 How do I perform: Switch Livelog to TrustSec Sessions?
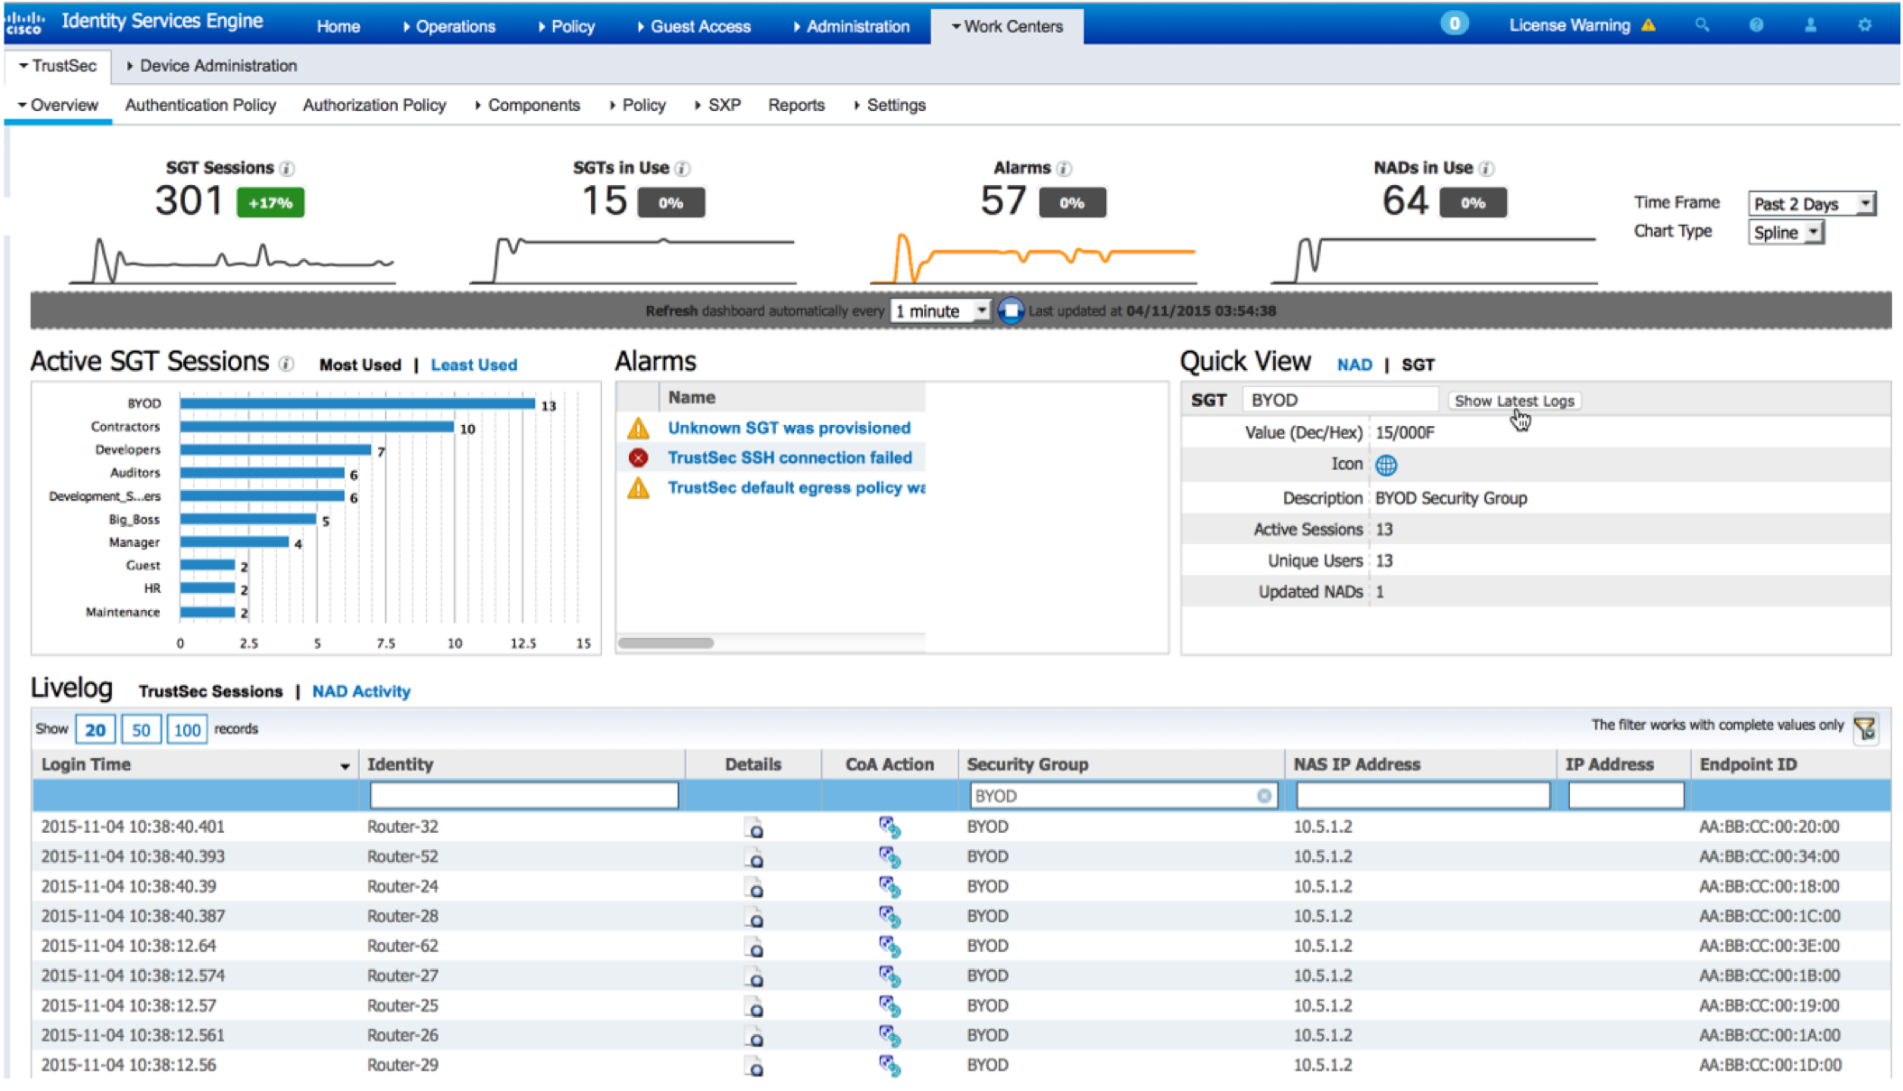(x=210, y=691)
